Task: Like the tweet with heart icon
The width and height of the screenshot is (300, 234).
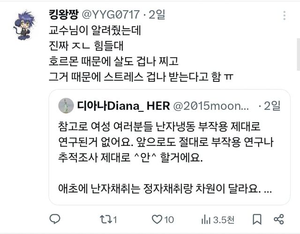Action: pos(157,219)
